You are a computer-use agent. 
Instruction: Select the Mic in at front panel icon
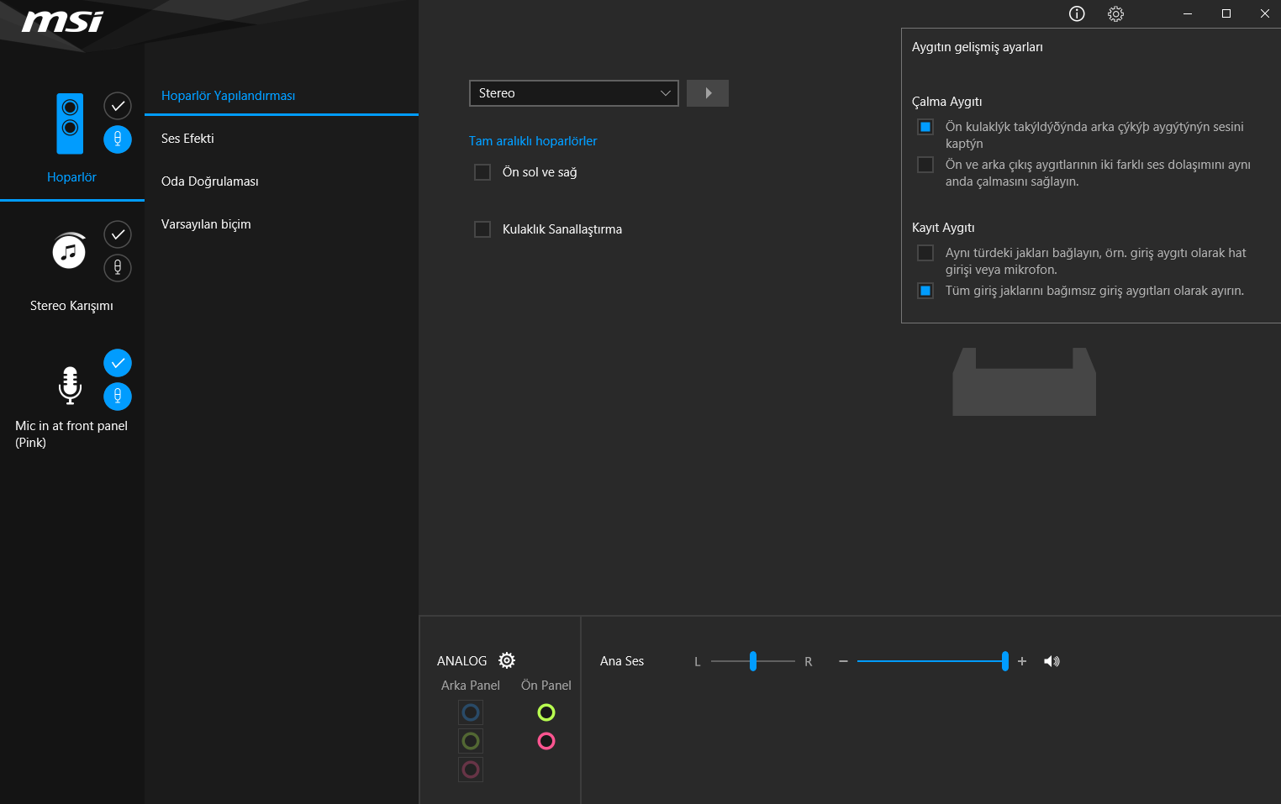point(70,386)
